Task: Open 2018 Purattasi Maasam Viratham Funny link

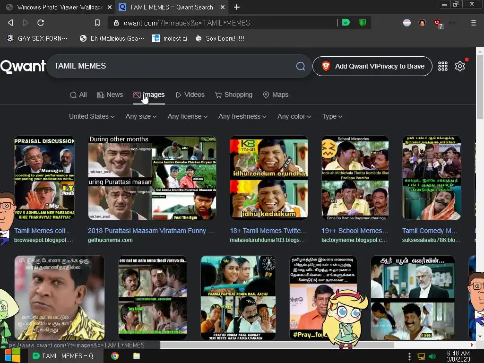Action: click(151, 231)
